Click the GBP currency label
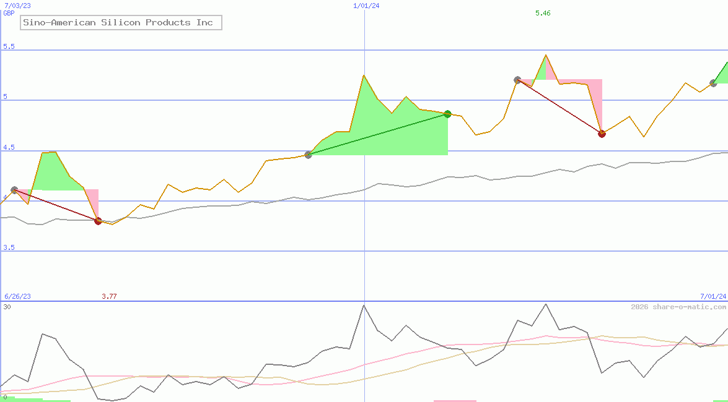 (x=9, y=13)
